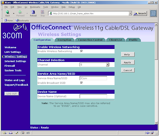Viewport: 159px width, 136px height.
Task: Click the Stop loading icon
Action: coord(42,12)
